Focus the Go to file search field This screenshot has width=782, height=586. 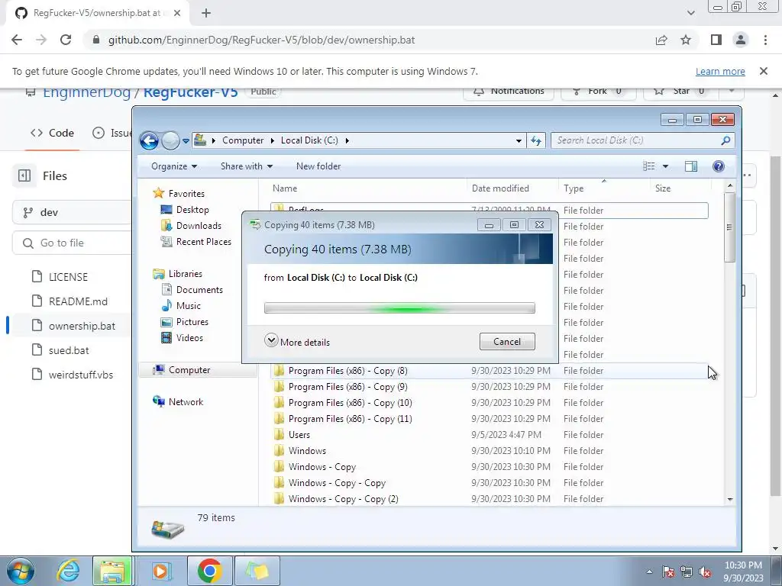tap(73, 243)
